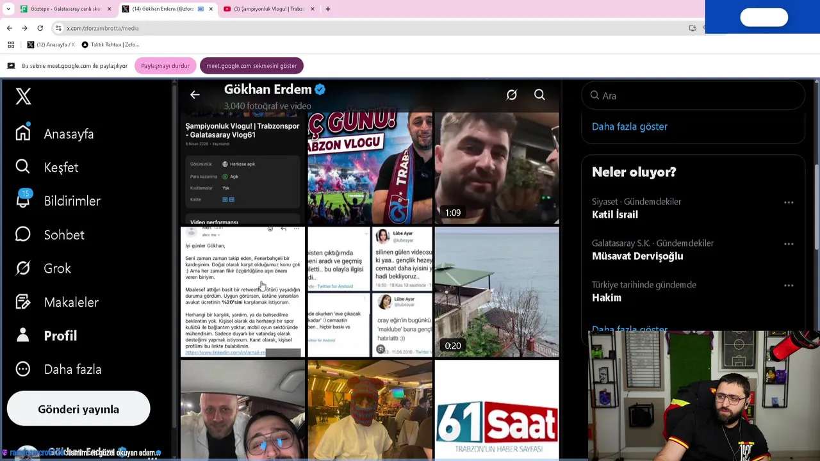Click Gönderi yayınla button
The width and height of the screenshot is (820, 461).
(x=78, y=409)
